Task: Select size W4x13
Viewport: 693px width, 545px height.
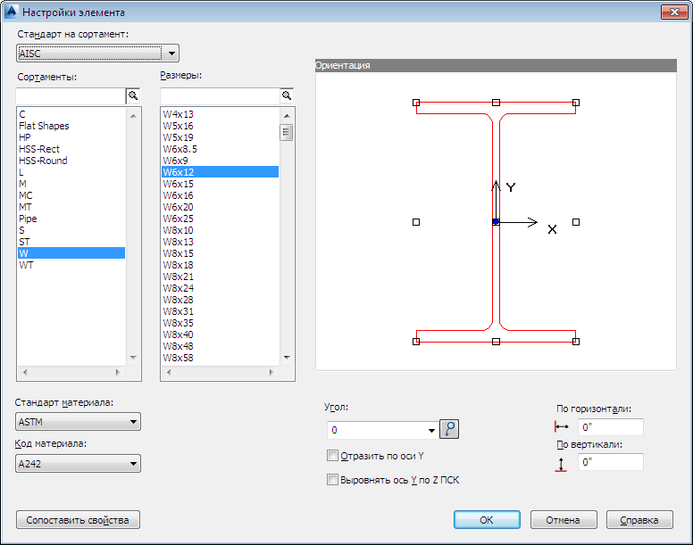Action: coord(220,114)
